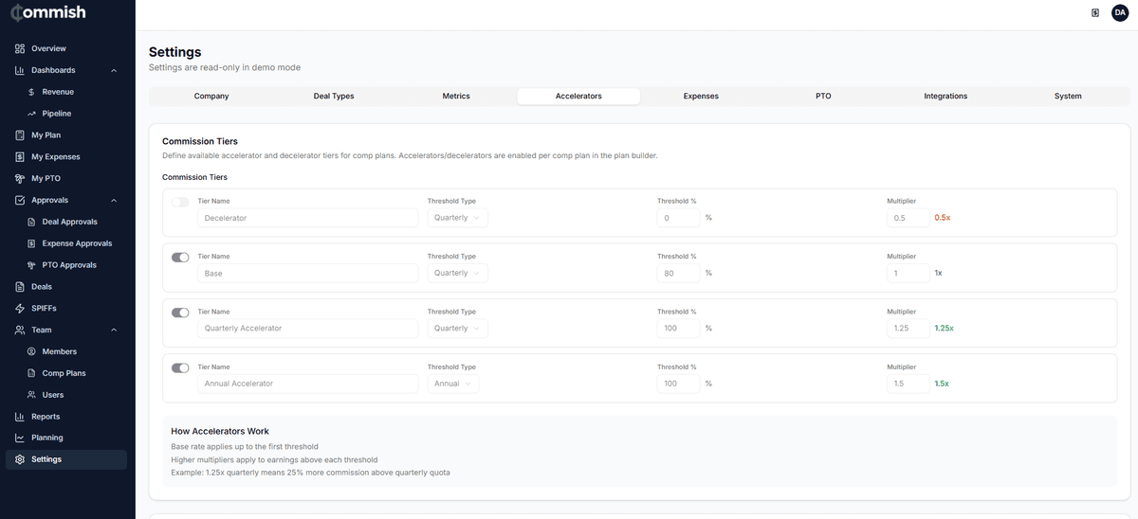The width and height of the screenshot is (1138, 519).
Task: Switch to the Company tab
Action: point(211,96)
